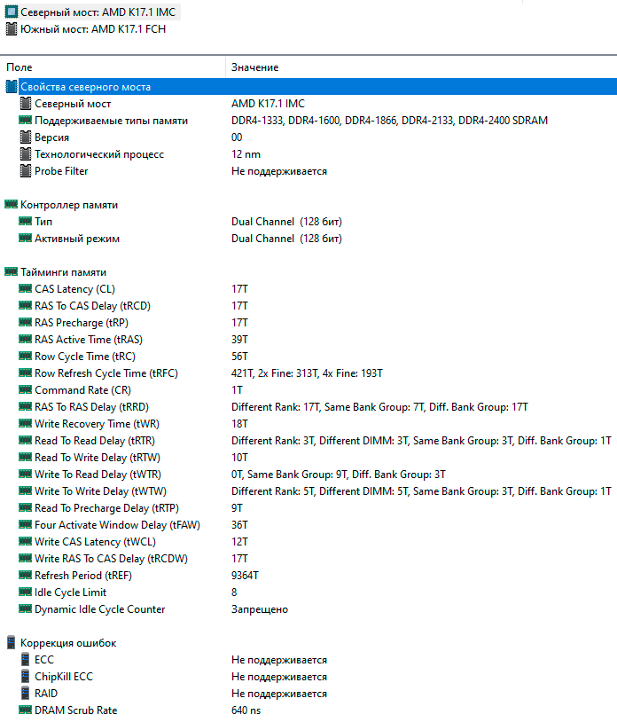This screenshot has height=722, width=617.
Task: Click the server icon beside ChipKill ECC
Action: pos(26,677)
